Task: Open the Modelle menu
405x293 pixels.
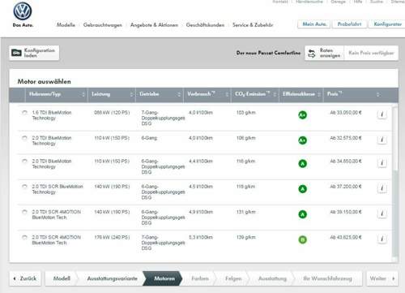Action: coord(66,25)
